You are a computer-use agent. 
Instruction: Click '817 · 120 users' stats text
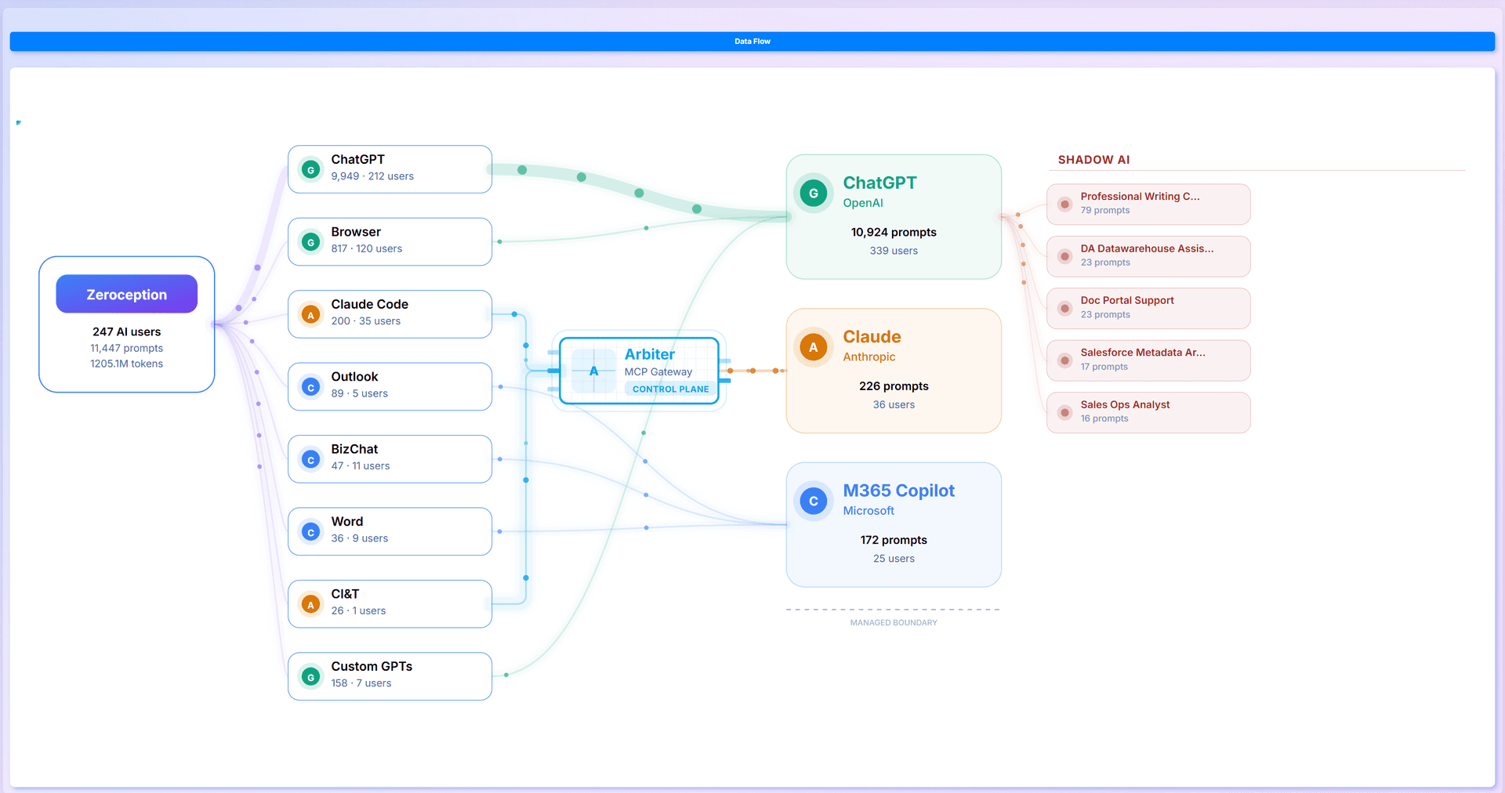[x=366, y=248]
